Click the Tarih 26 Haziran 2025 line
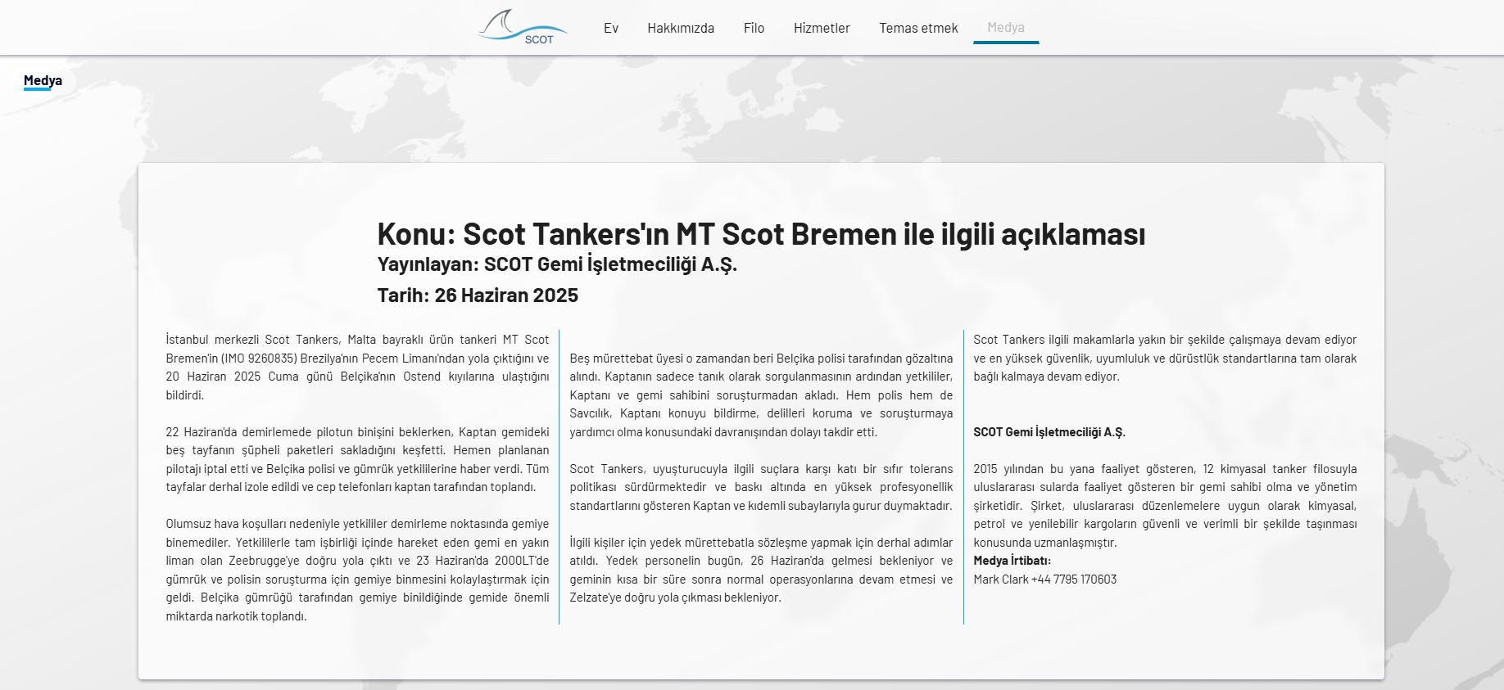 pyautogui.click(x=478, y=295)
